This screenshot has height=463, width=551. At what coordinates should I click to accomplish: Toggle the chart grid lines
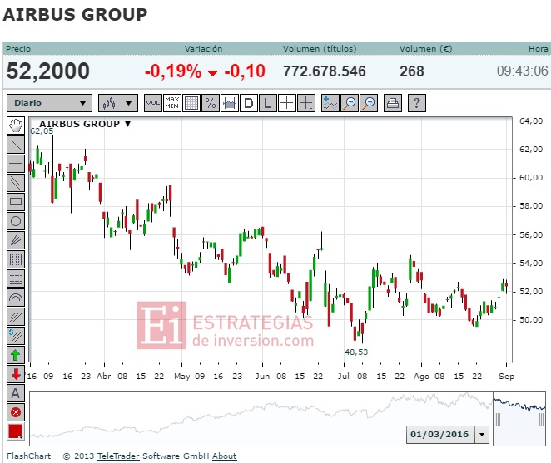tap(191, 103)
